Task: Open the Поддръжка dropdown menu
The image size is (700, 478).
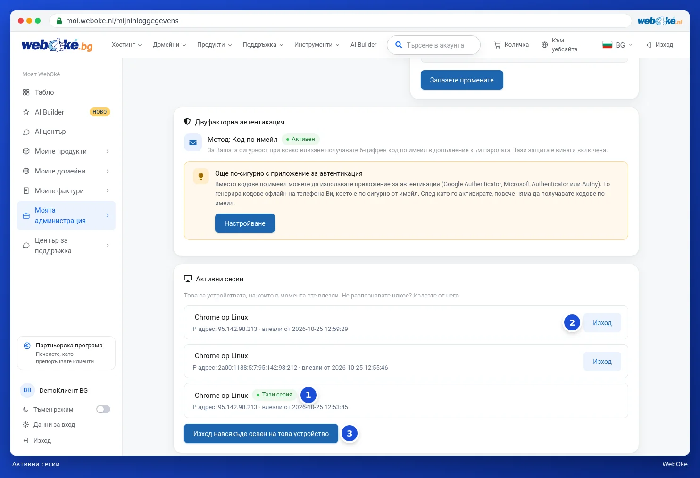Action: tap(263, 45)
